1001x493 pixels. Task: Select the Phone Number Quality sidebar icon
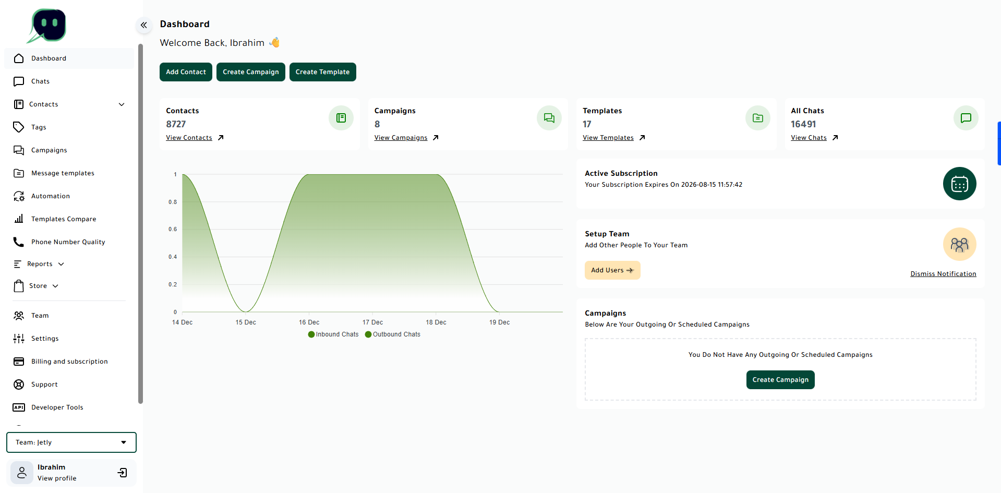point(19,242)
